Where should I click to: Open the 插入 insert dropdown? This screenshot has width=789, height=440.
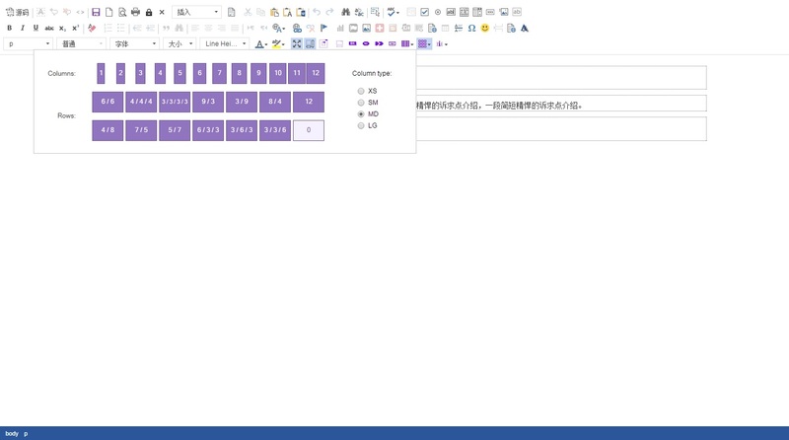196,12
